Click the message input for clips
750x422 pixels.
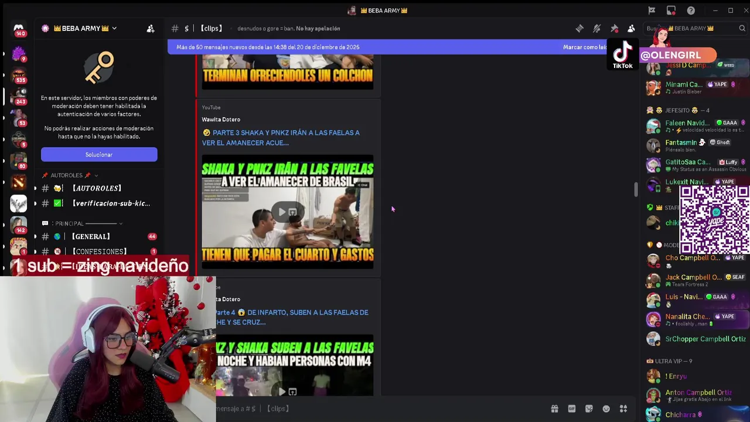pos(375,409)
